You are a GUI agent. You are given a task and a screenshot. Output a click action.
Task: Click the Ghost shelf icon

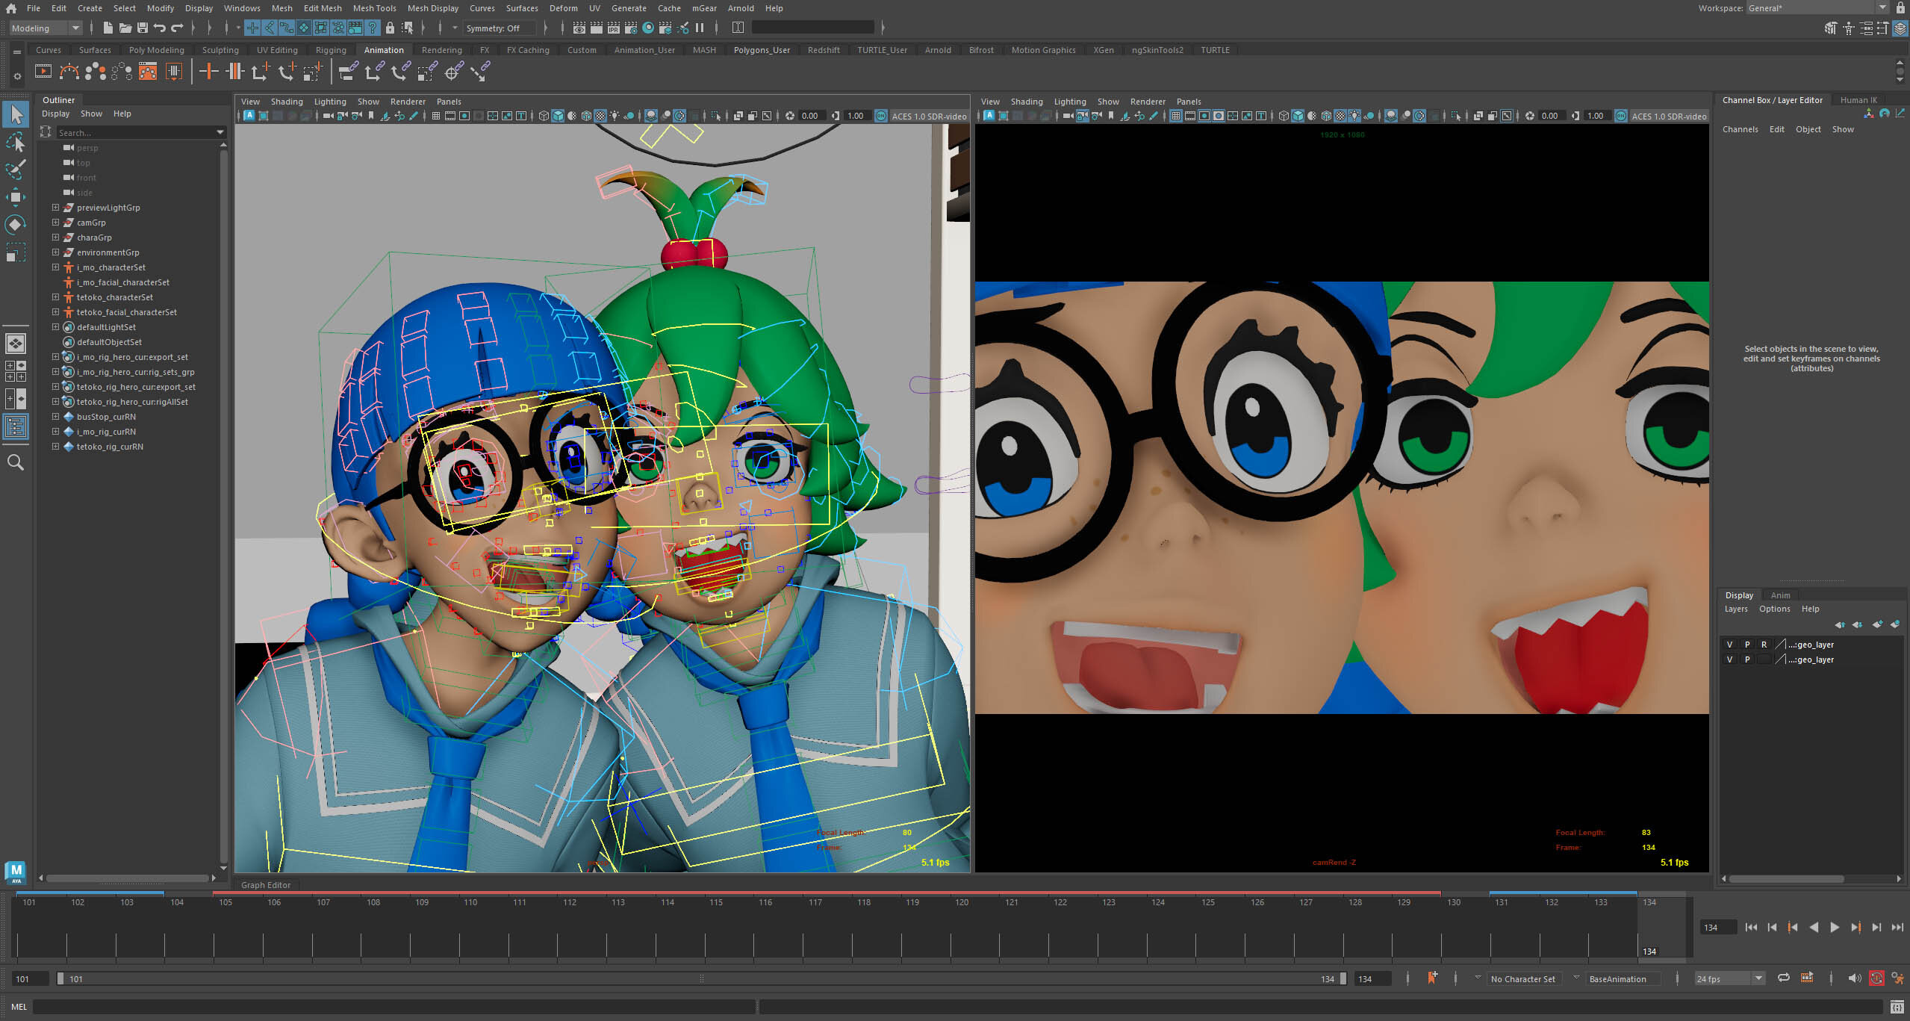click(95, 72)
